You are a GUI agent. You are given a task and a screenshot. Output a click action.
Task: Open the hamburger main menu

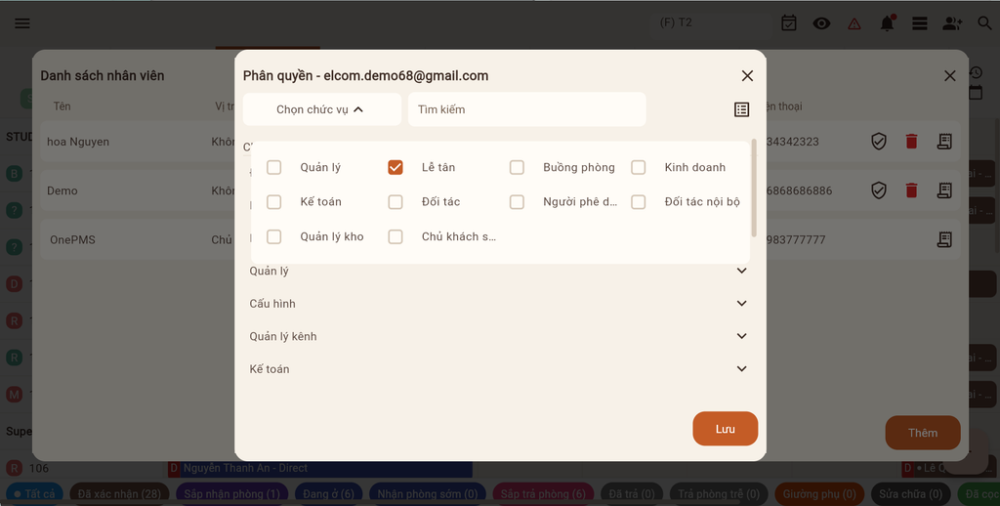tap(22, 23)
